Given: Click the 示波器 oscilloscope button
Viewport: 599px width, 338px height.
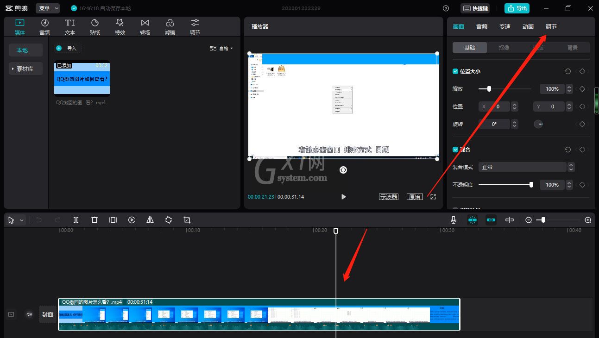Looking at the screenshot, I should (x=389, y=197).
